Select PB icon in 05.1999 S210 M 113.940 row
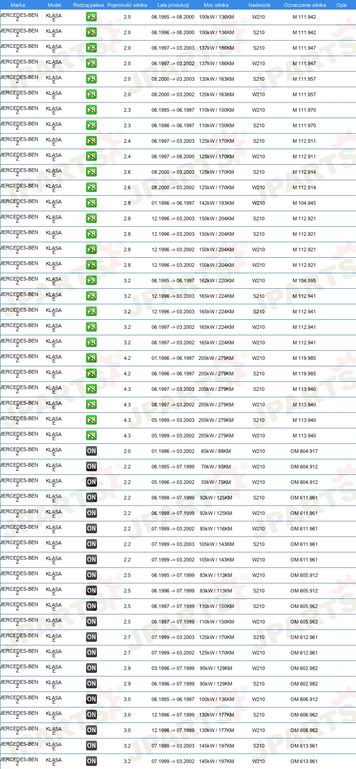The height and width of the screenshot is (769, 356). point(91,420)
